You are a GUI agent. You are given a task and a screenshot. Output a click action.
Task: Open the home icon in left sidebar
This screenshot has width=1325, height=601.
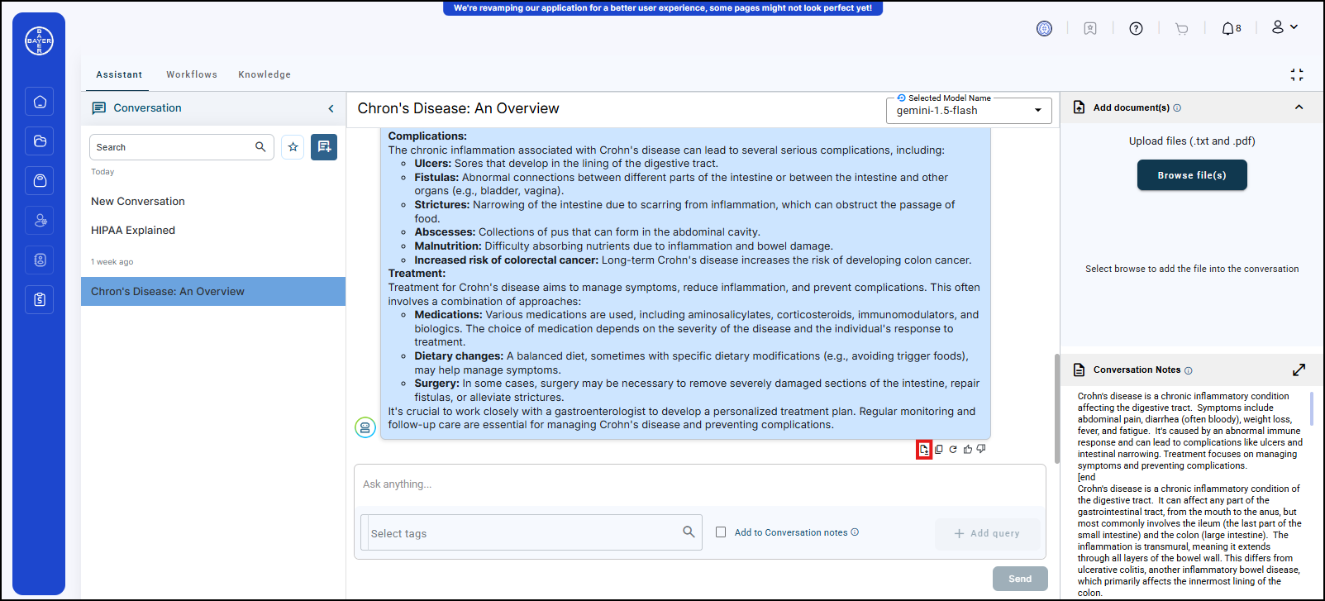tap(39, 102)
